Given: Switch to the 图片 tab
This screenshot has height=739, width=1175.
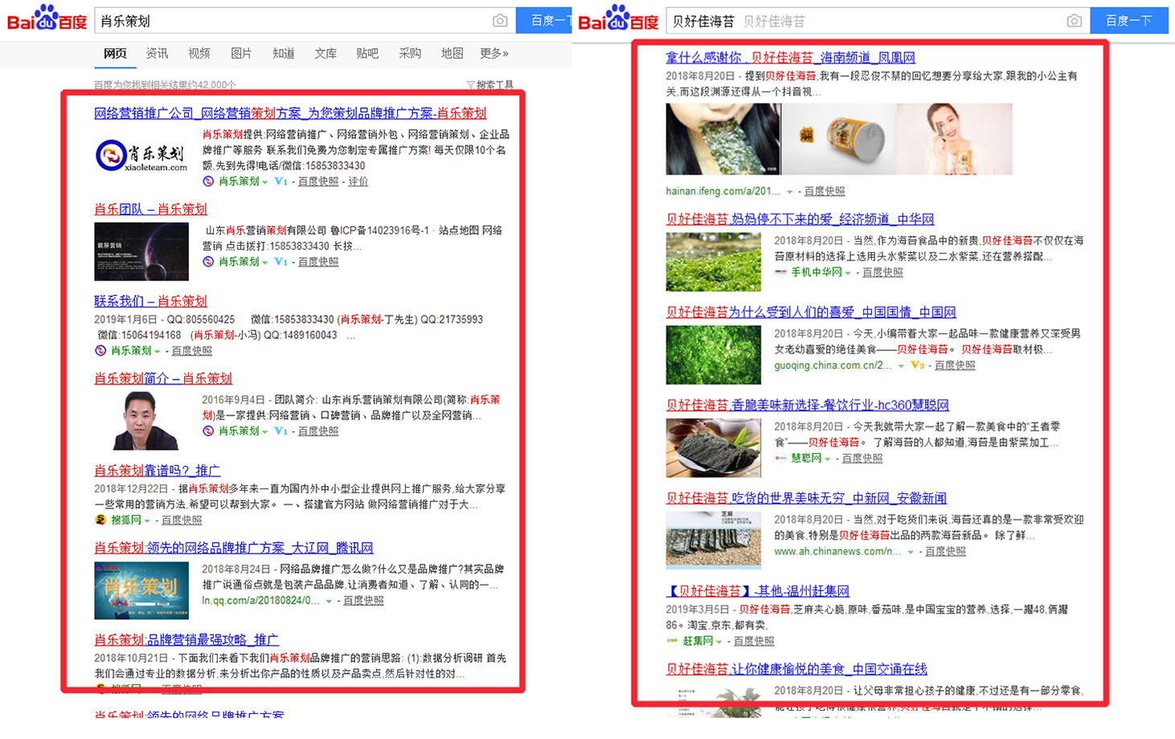Looking at the screenshot, I should click(241, 54).
